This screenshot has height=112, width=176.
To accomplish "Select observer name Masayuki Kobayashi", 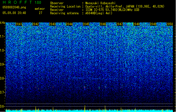I will point(100,3).
